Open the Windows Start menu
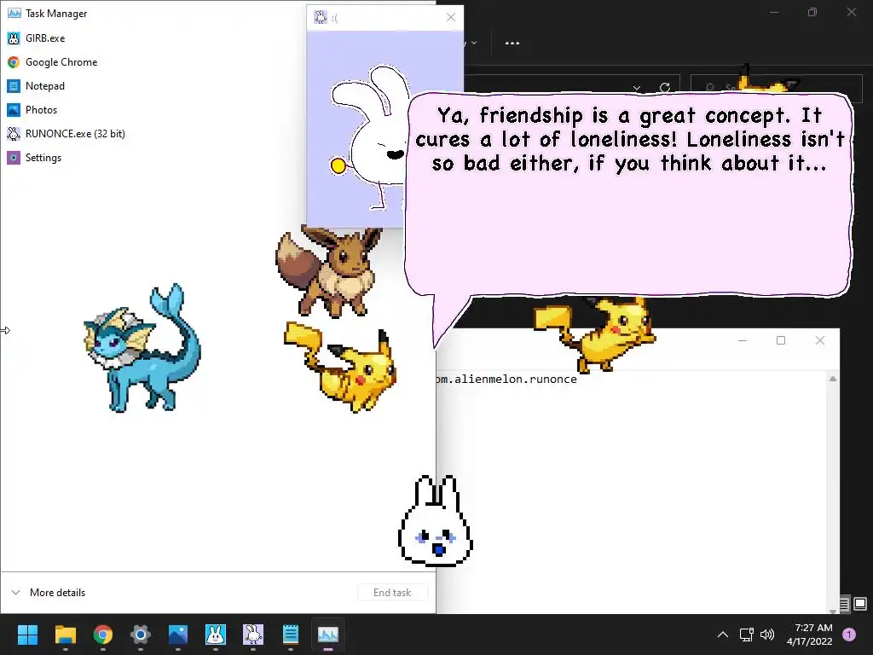Screen dimensions: 873x655 click(x=27, y=635)
